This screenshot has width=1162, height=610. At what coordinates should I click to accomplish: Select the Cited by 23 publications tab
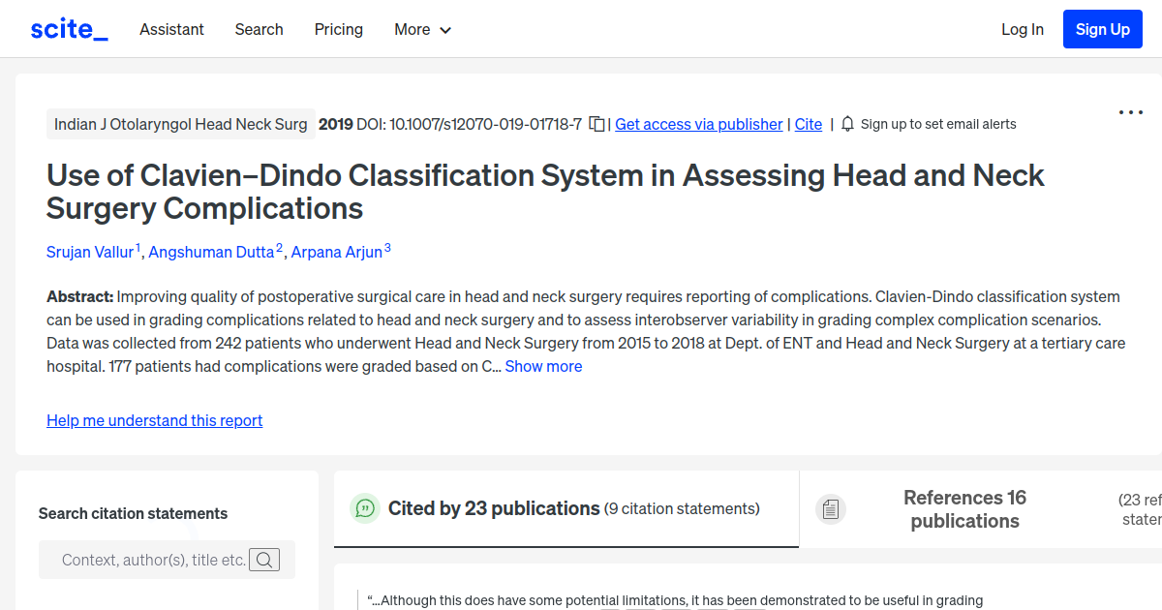[493, 508]
